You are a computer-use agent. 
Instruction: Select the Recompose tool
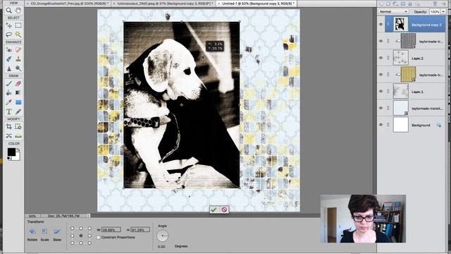coord(18,126)
